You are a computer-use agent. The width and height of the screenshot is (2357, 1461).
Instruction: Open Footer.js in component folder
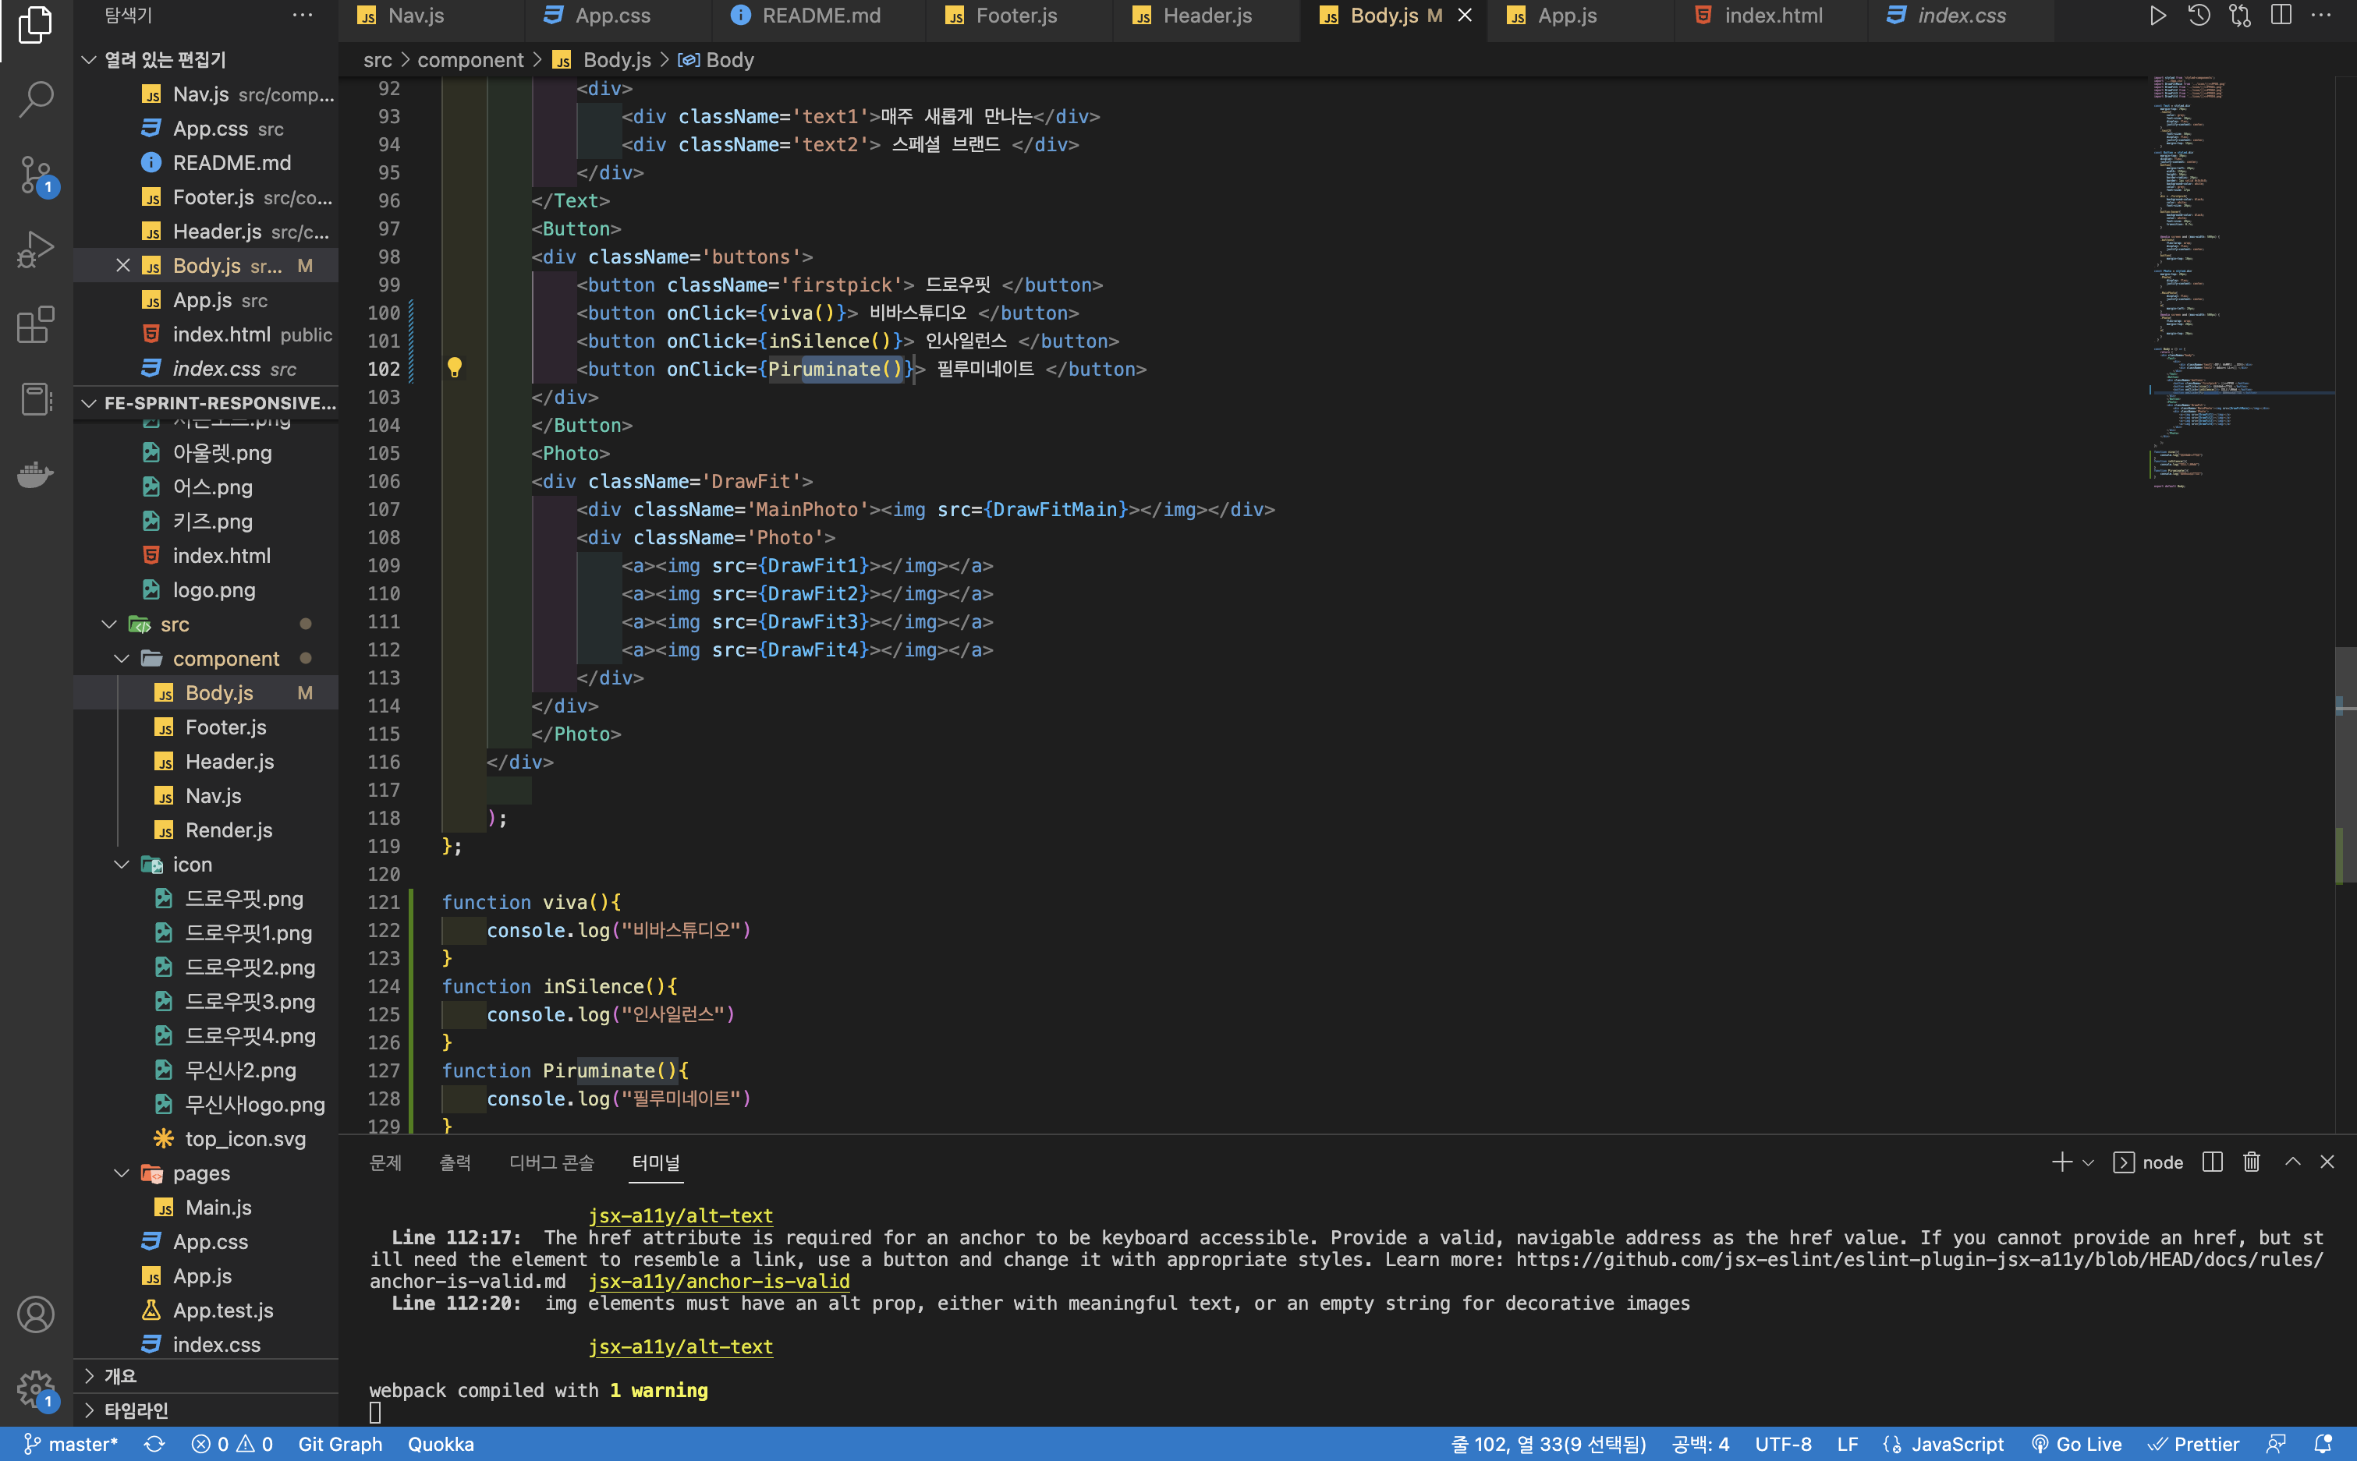(225, 727)
